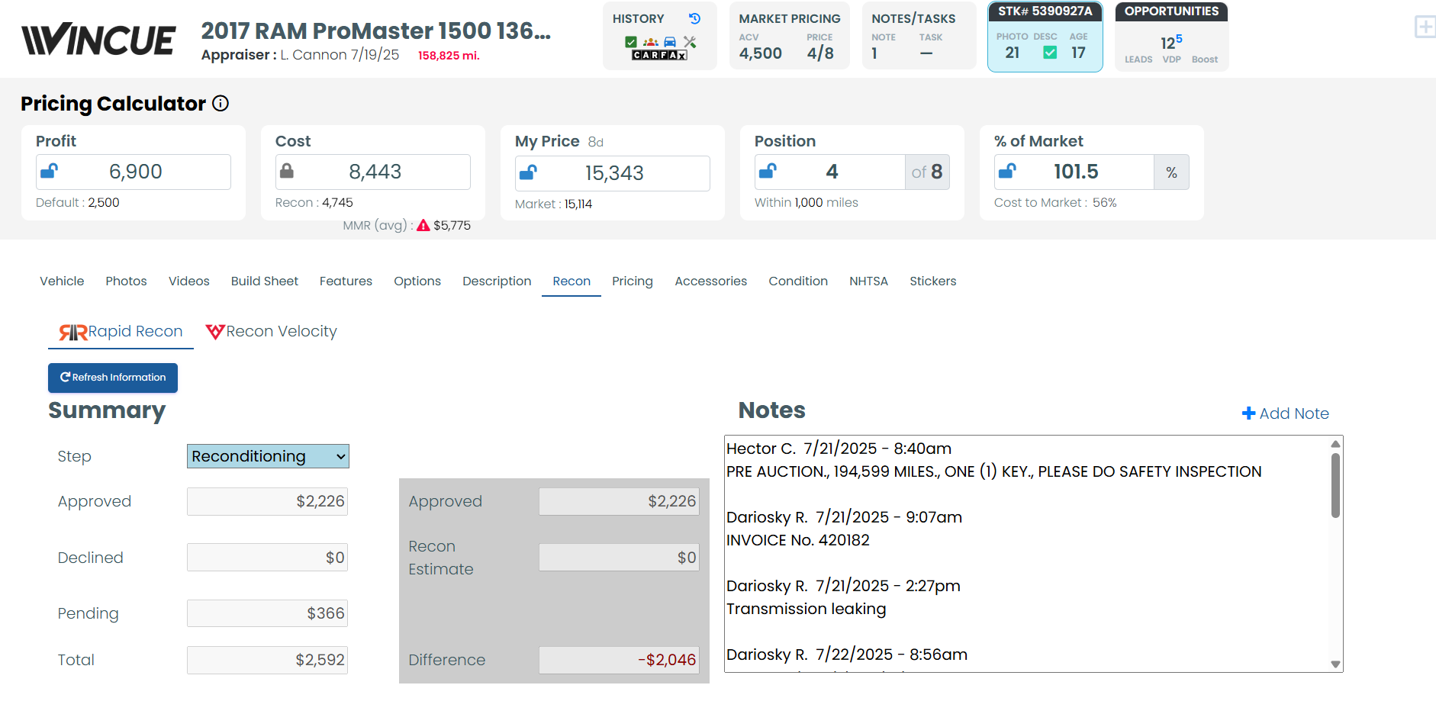The height and width of the screenshot is (714, 1436).
Task: Select the Recon tab
Action: click(572, 281)
